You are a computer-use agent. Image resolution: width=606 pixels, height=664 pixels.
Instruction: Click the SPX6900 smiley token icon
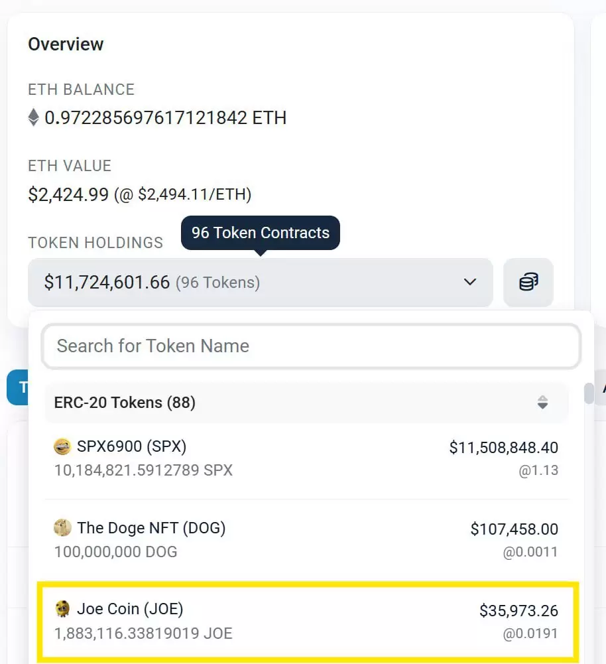[62, 447]
